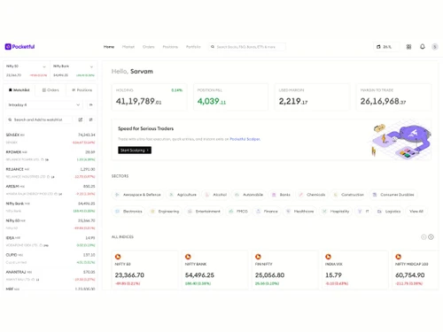This screenshot has width=443, height=332.
Task: Click the View All sectors button
Action: (x=416, y=212)
